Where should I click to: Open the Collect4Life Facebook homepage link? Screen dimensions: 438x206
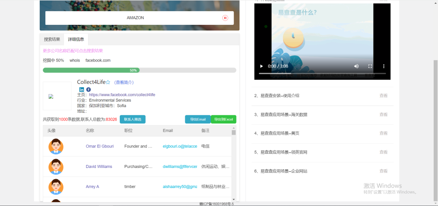(122, 94)
